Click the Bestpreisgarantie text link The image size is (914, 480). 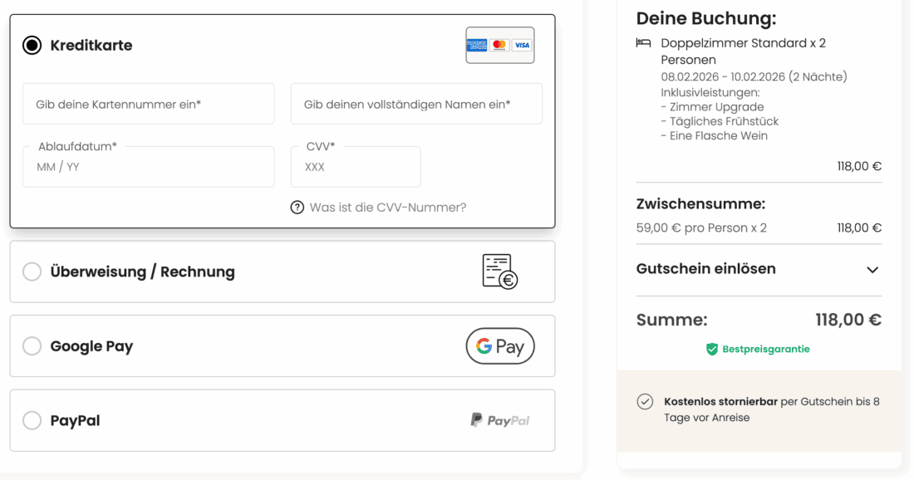coord(765,350)
